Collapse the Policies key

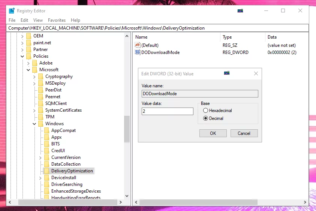coord(22,57)
